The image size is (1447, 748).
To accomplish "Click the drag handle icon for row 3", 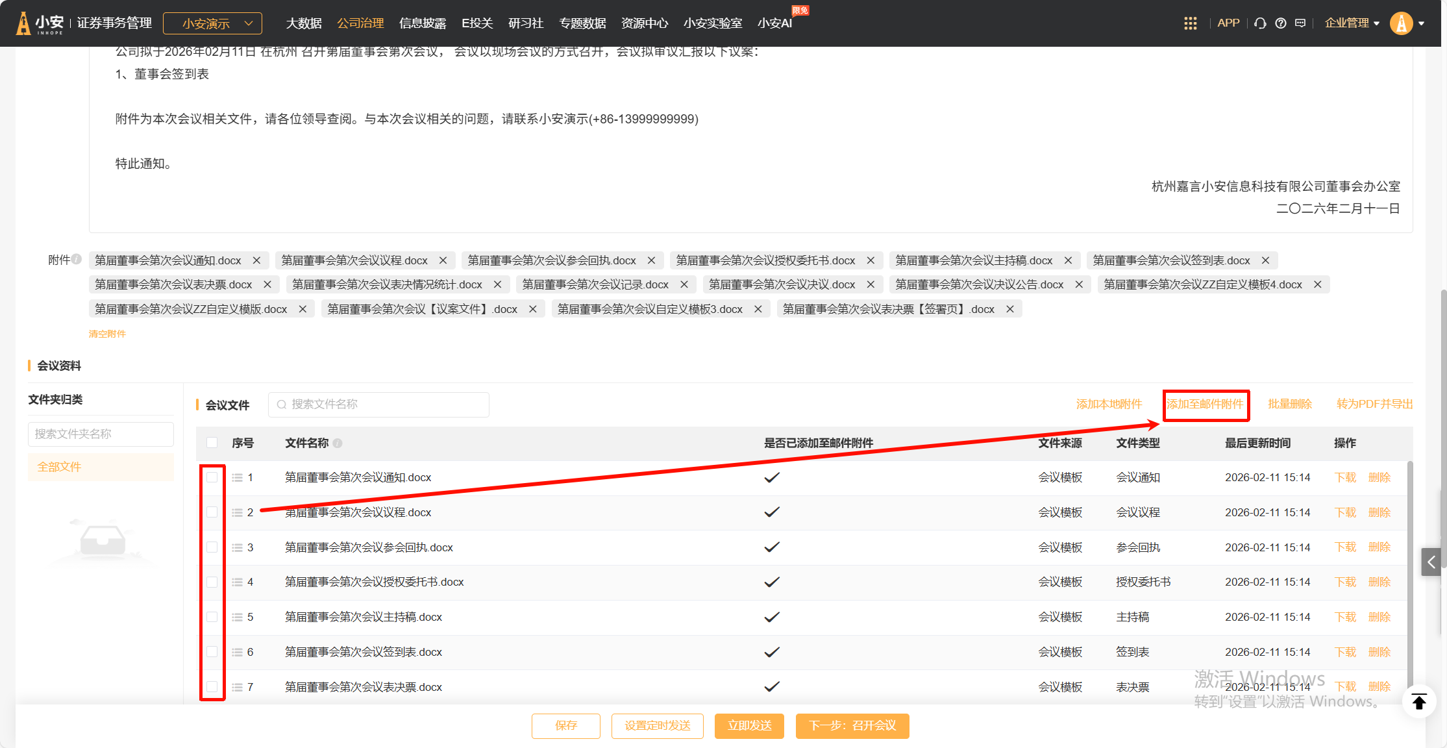I will (238, 547).
